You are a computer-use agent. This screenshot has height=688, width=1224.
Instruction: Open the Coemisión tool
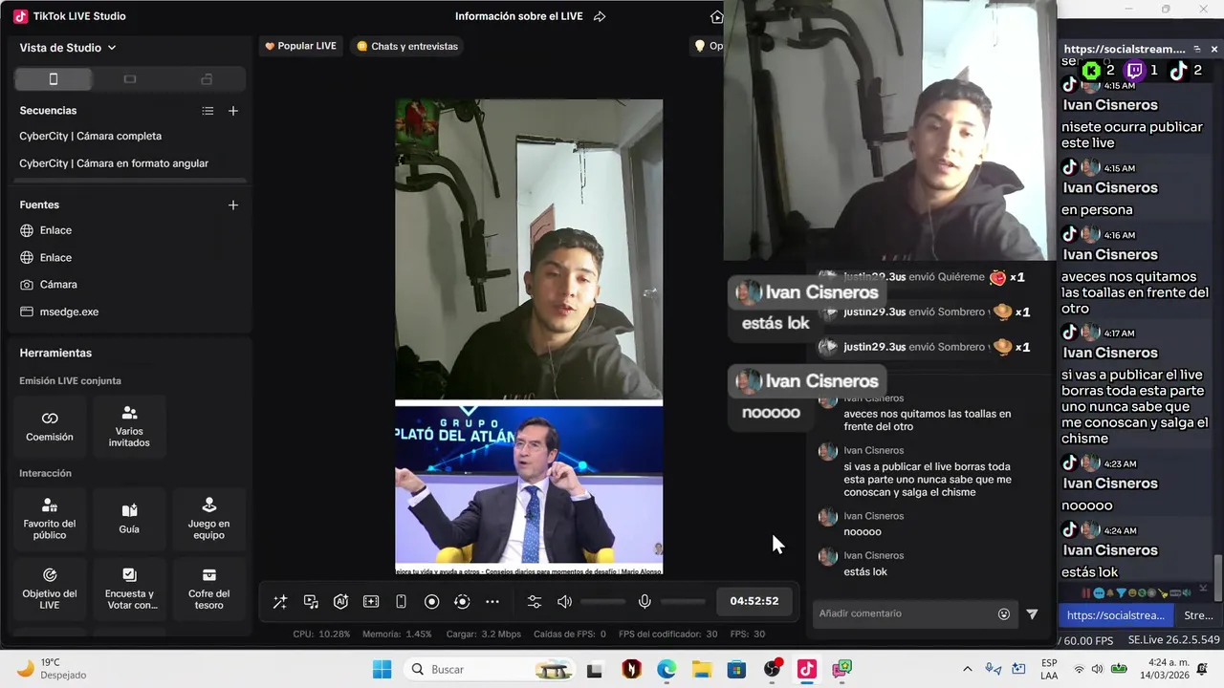[x=50, y=426]
